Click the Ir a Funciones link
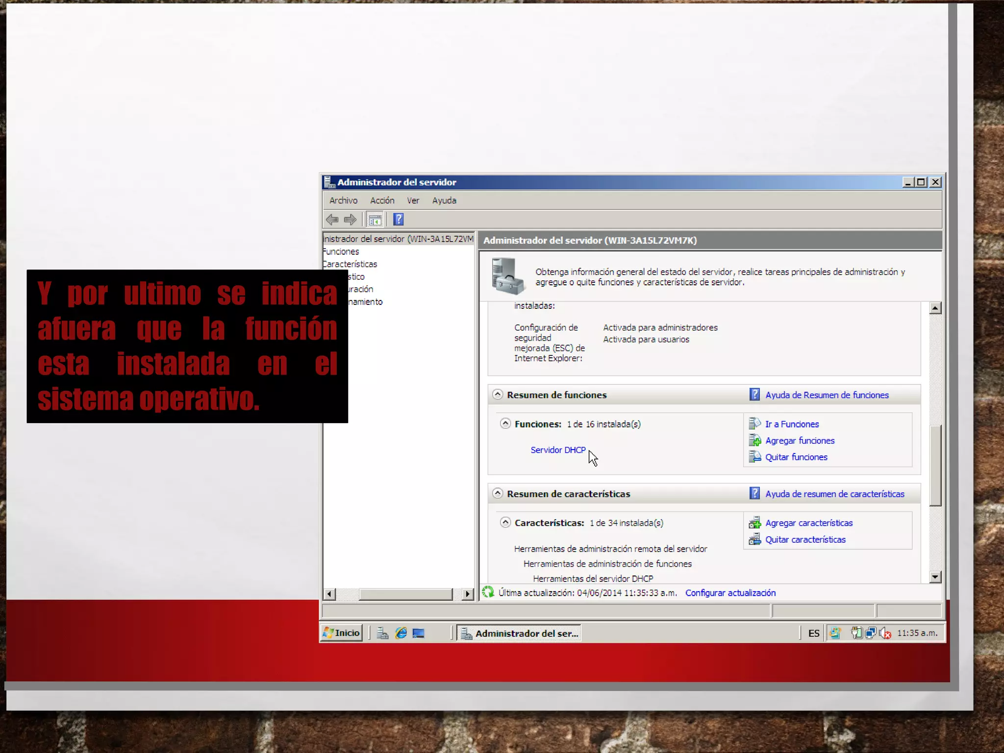Viewport: 1004px width, 753px height. (792, 424)
